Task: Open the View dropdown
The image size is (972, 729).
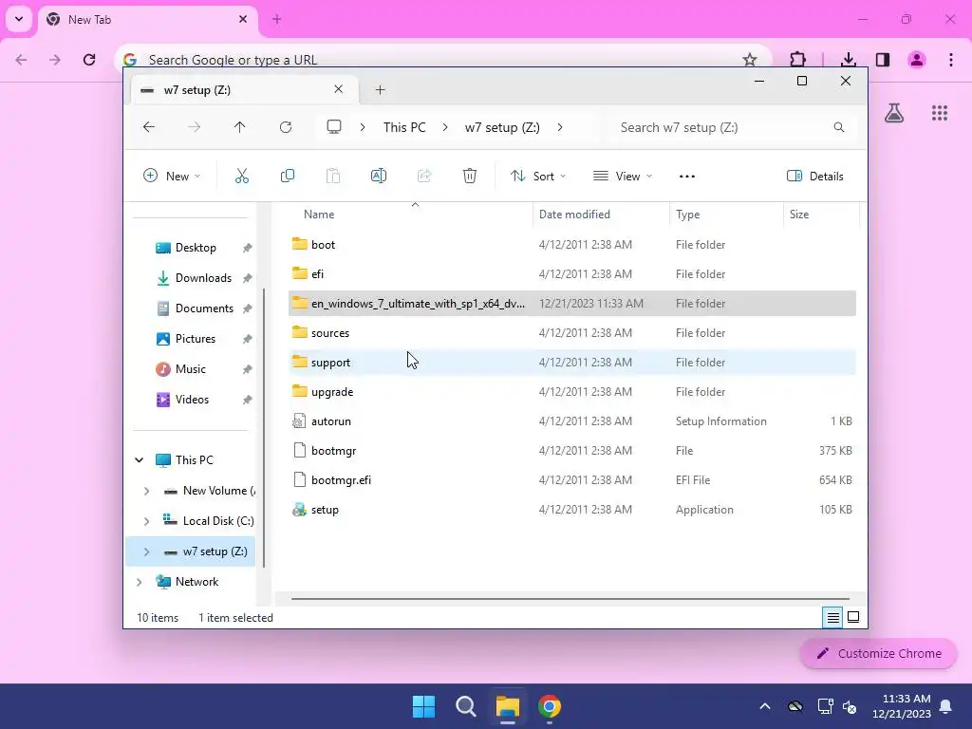Action: tap(623, 176)
